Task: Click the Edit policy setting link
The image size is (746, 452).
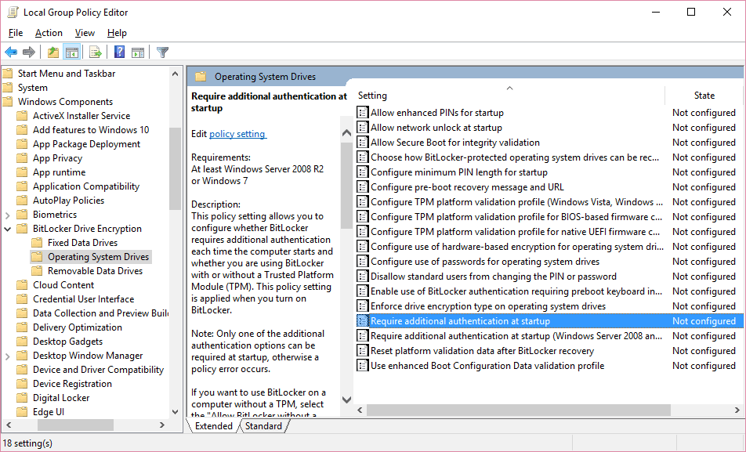Action: tap(238, 134)
